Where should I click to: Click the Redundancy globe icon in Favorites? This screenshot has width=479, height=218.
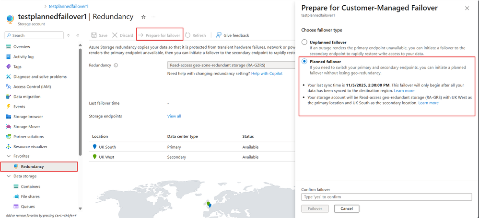coord(16,166)
